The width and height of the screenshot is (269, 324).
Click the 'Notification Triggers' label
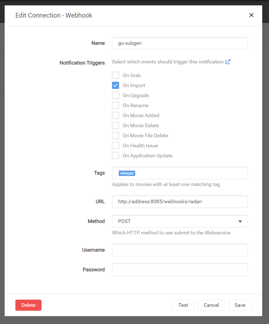pyautogui.click(x=82, y=63)
